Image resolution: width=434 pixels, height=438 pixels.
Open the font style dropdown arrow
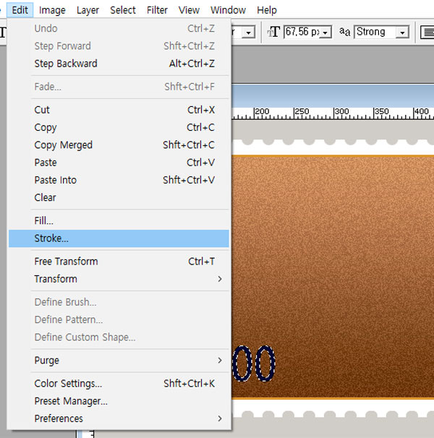[248, 33]
